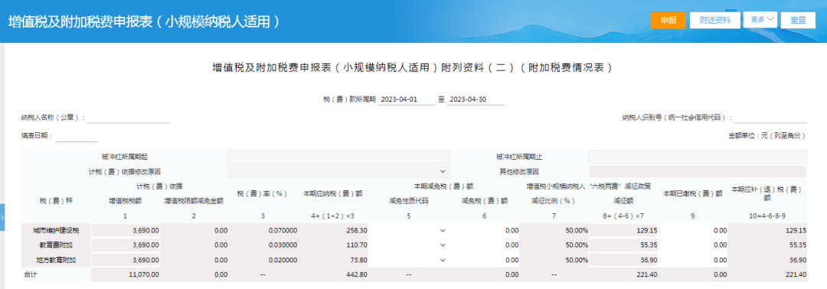Click the 55.35 减征额 cell
Image resolution: width=827 pixels, height=289 pixels.
pyautogui.click(x=624, y=245)
